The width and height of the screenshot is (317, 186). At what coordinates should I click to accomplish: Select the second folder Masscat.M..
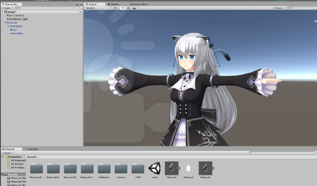pos(53,168)
